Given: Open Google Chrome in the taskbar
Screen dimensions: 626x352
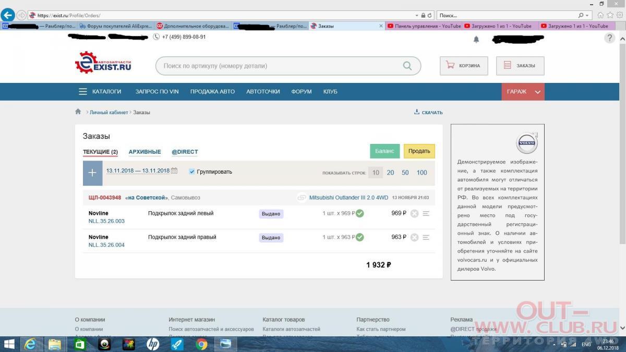Looking at the screenshot, I should [201, 344].
